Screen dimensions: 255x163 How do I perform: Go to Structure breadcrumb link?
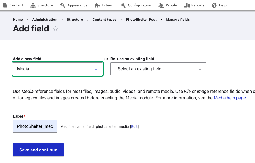(75, 20)
